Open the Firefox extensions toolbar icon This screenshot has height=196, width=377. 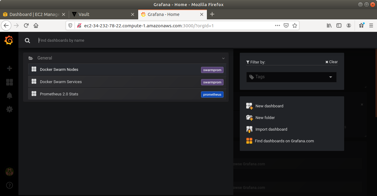(361, 25)
